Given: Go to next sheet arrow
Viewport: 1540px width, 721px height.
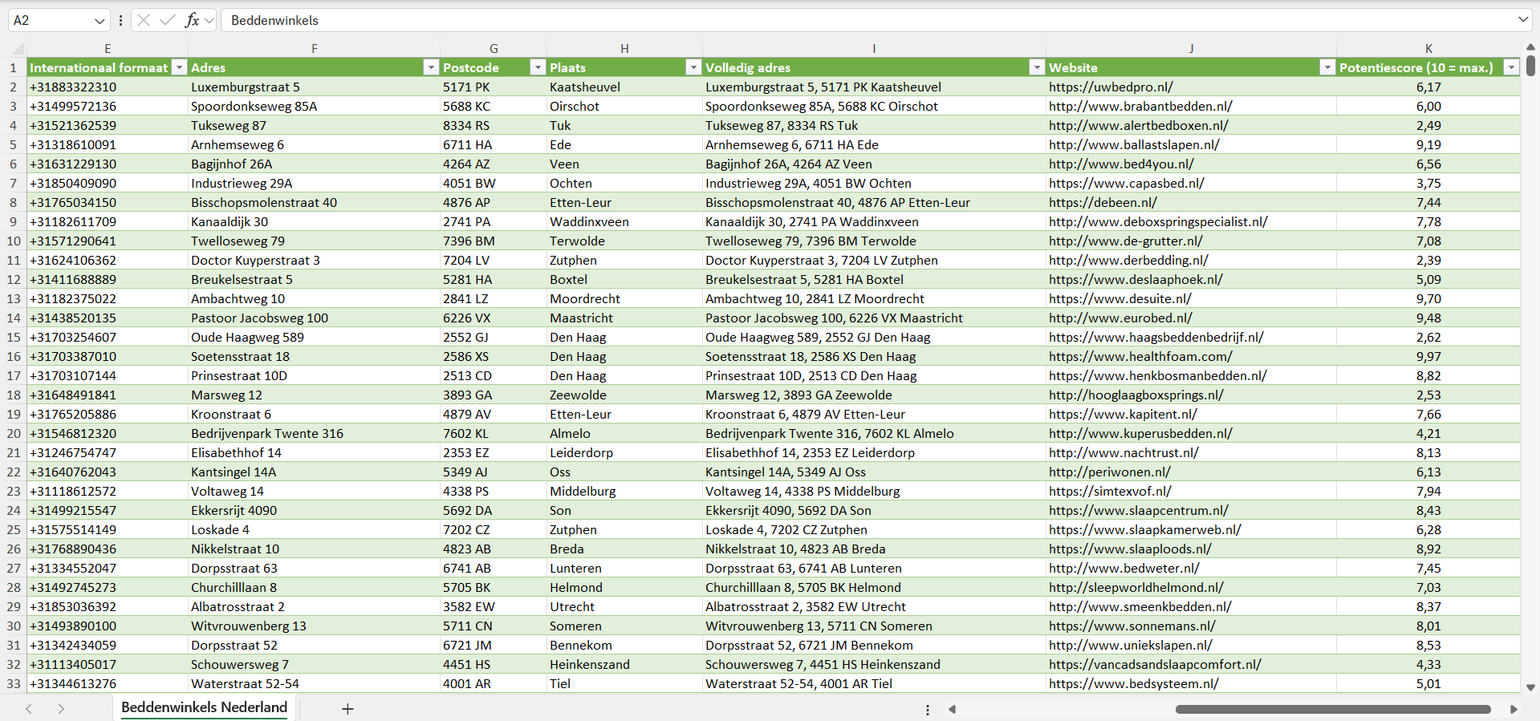Looking at the screenshot, I should click(x=61, y=709).
